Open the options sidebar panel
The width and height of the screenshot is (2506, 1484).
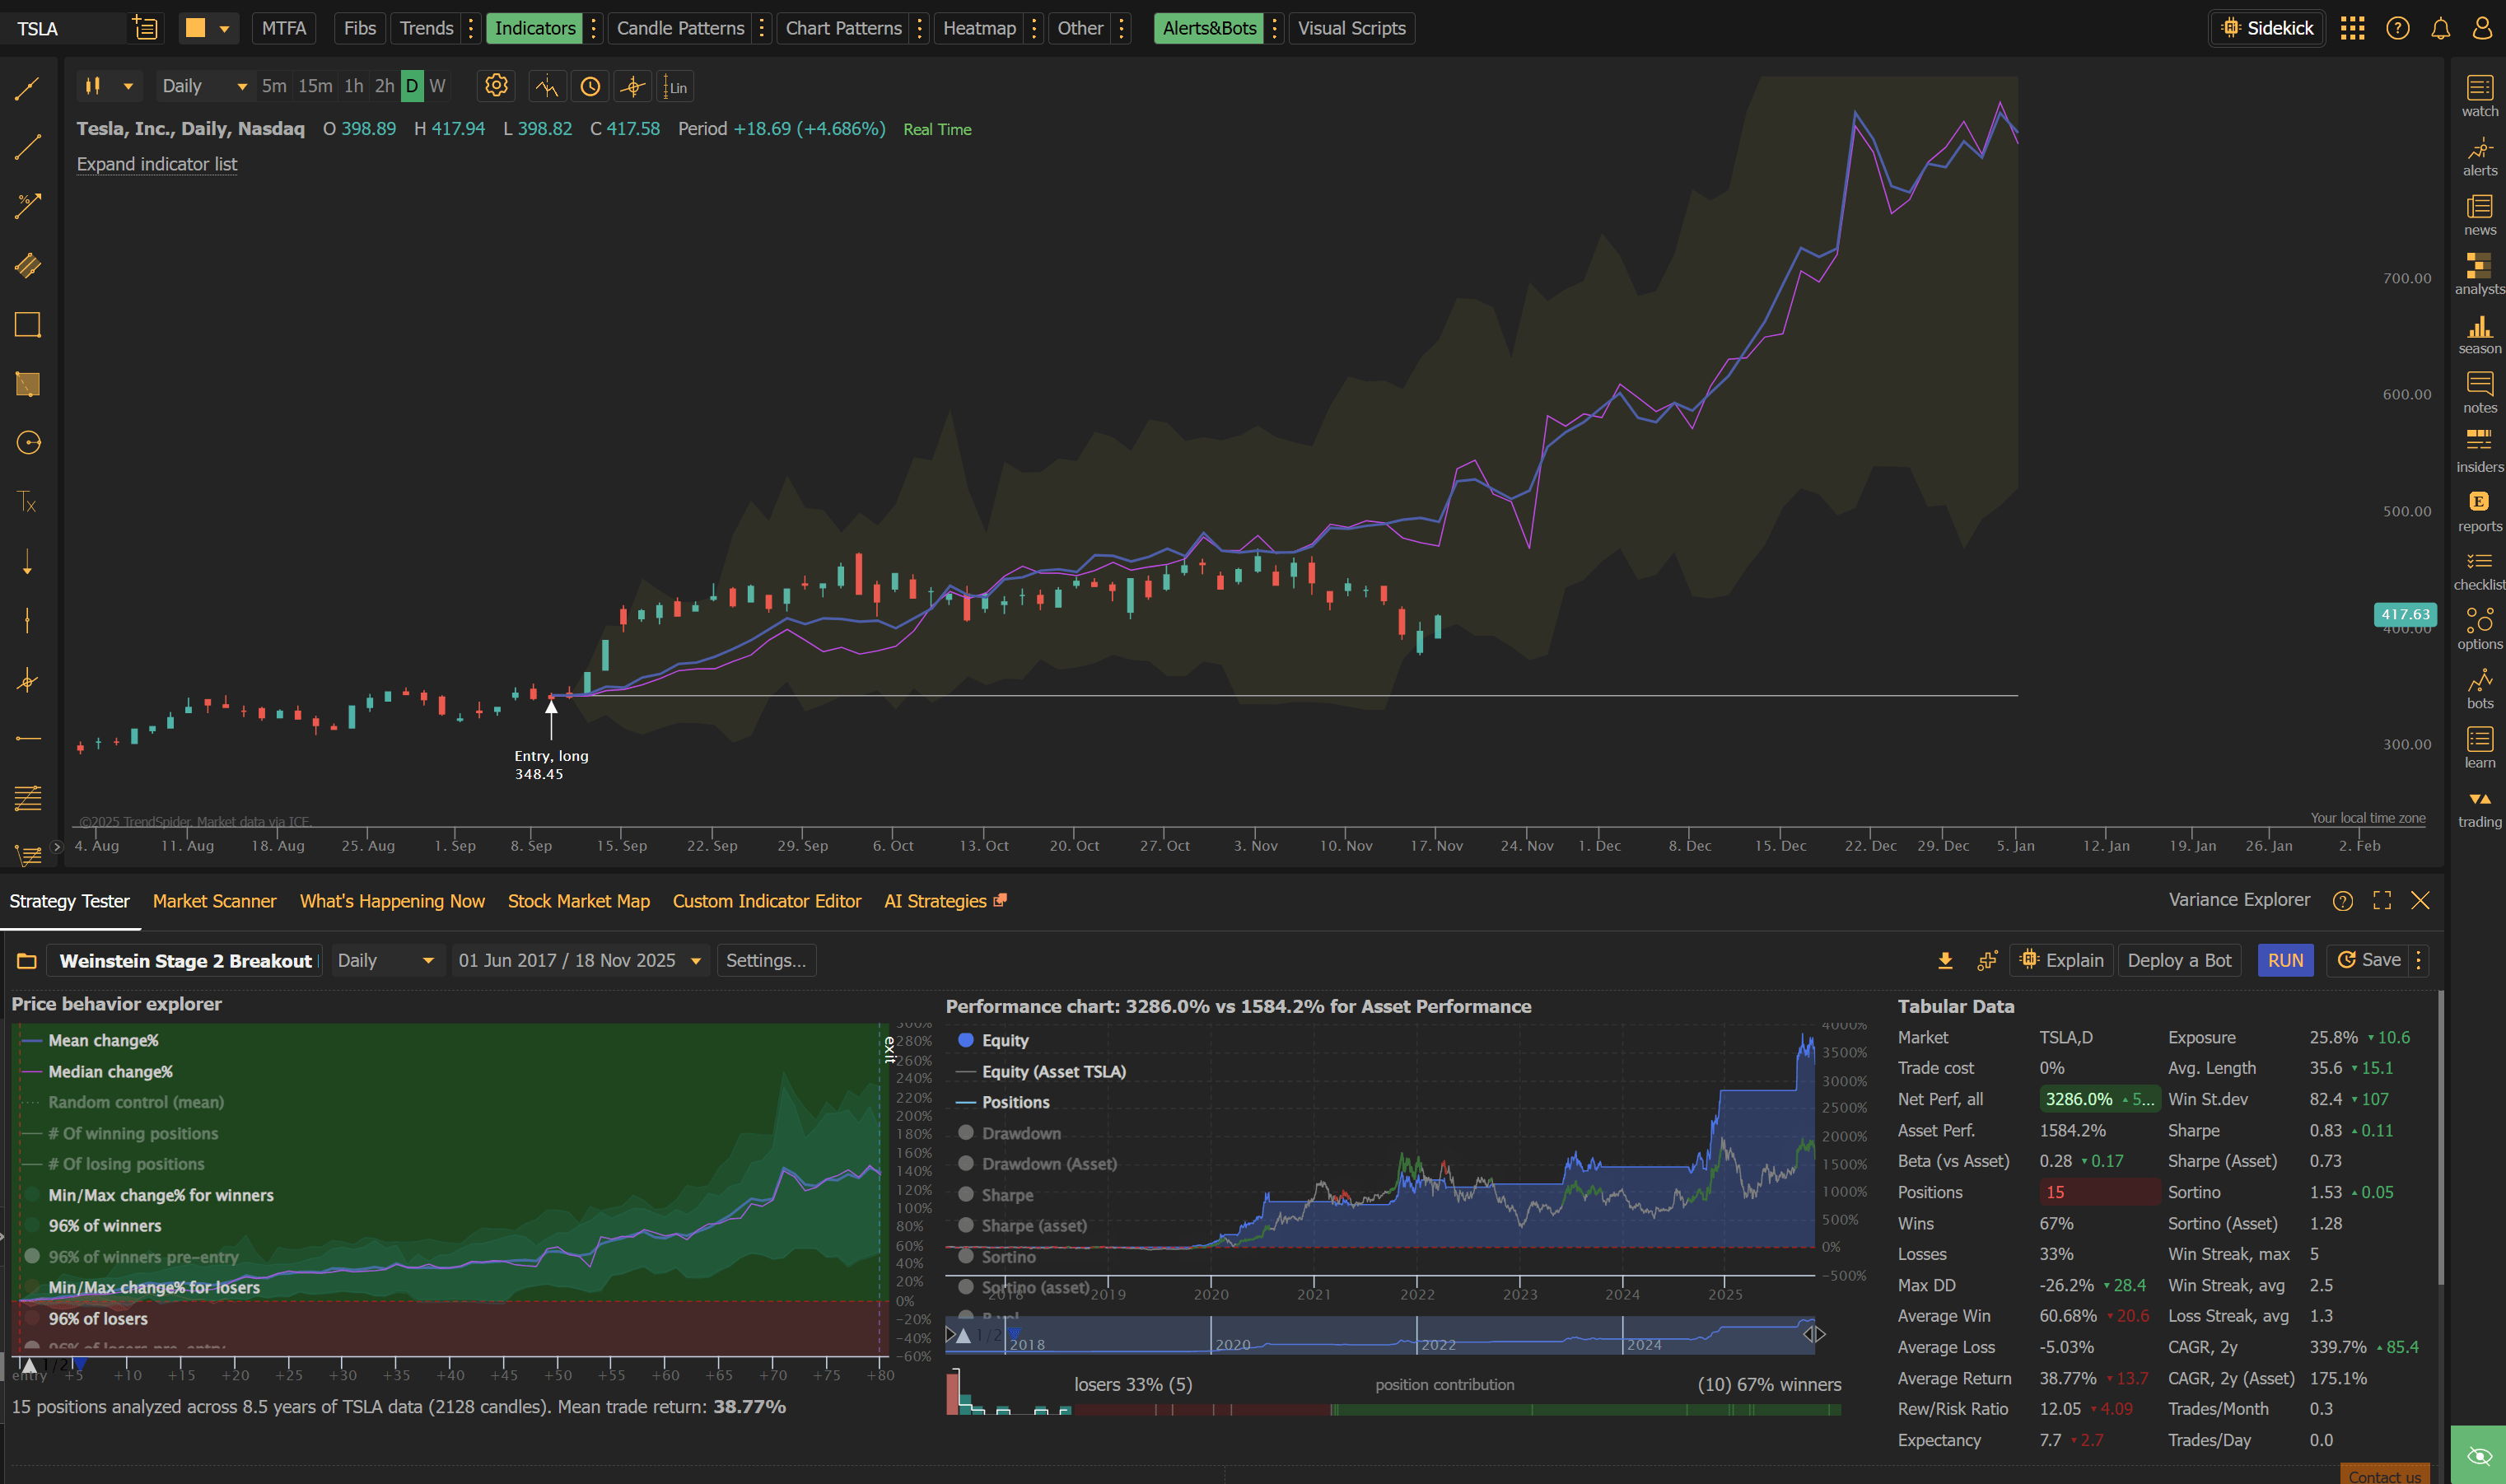click(2479, 629)
